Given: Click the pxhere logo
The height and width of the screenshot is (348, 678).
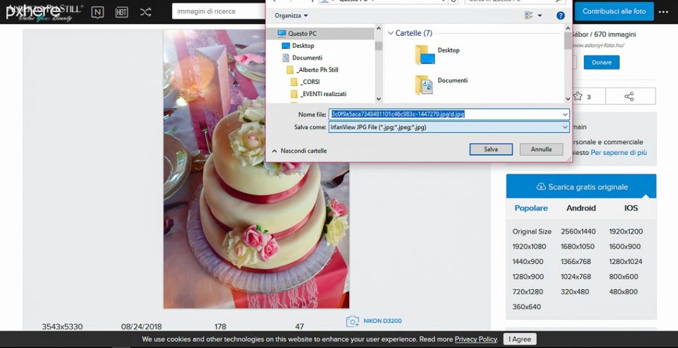Looking at the screenshot, I should click(33, 12).
